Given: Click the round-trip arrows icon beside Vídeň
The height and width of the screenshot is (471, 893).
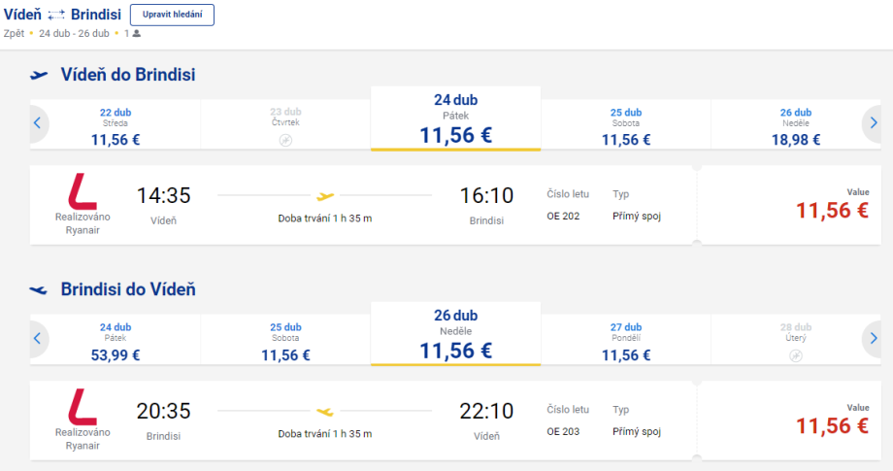Looking at the screenshot, I should click(56, 16).
